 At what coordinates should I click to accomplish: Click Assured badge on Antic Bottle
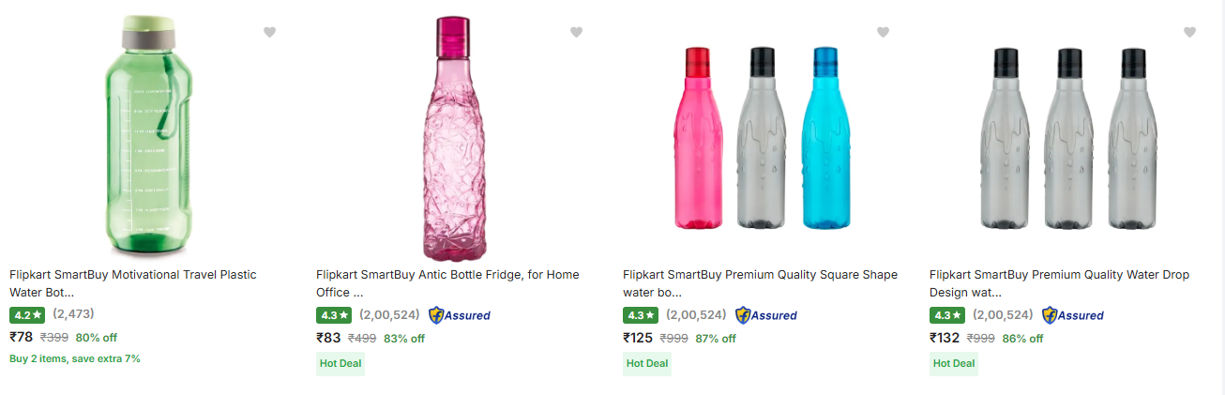click(x=460, y=315)
